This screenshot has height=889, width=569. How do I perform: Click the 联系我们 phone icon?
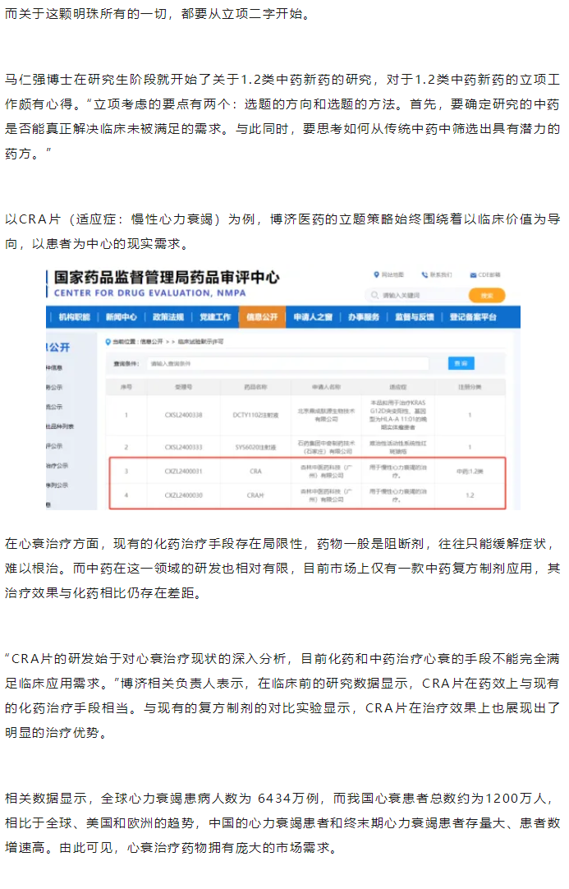[x=424, y=274]
